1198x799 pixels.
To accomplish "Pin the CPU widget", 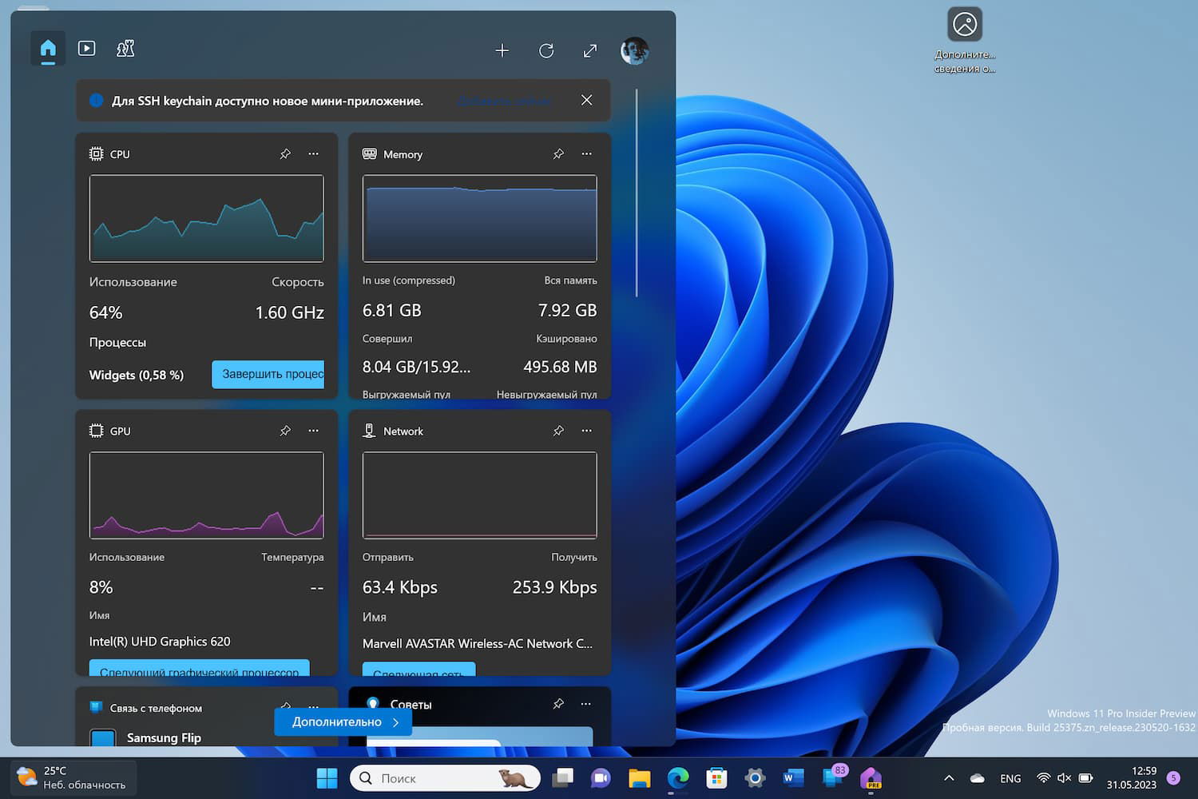I will click(285, 153).
